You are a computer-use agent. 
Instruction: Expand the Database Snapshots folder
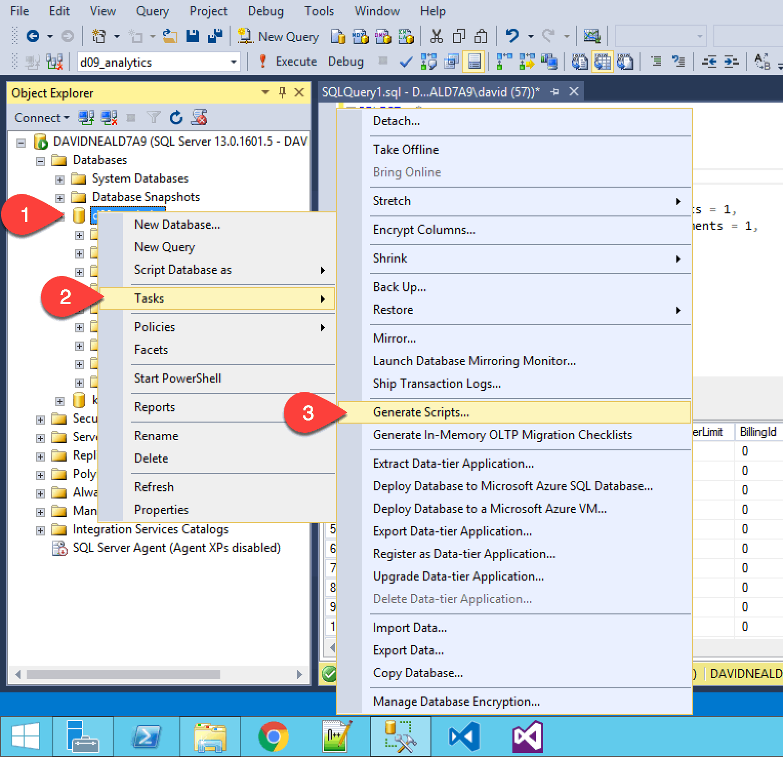coord(60,198)
